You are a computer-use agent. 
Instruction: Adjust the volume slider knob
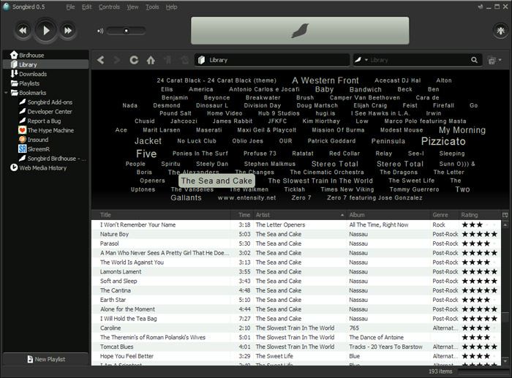[126, 31]
